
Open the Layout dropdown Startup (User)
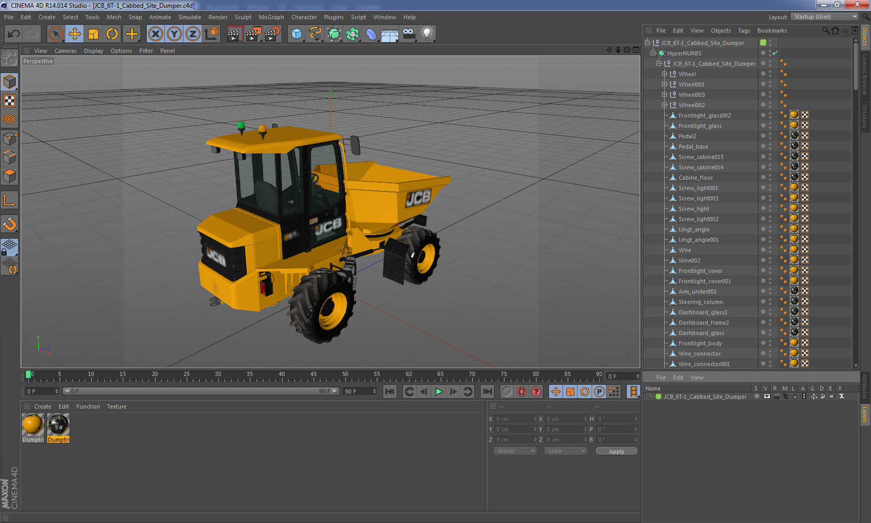click(825, 17)
